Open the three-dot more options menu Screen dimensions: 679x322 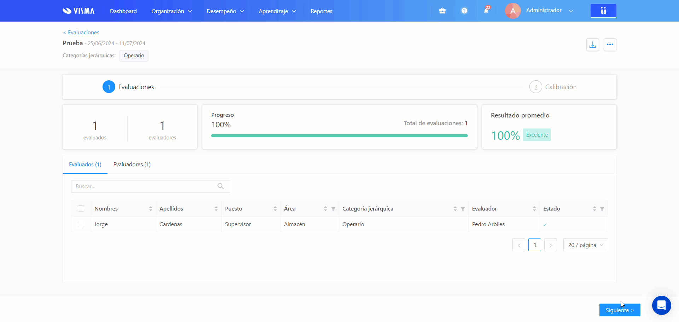(610, 45)
